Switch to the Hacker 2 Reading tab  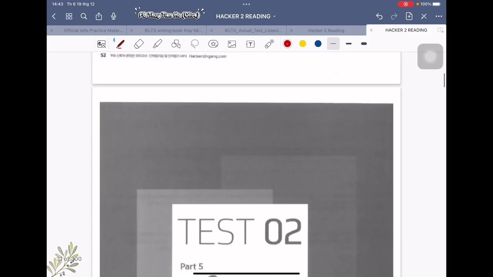click(326, 30)
